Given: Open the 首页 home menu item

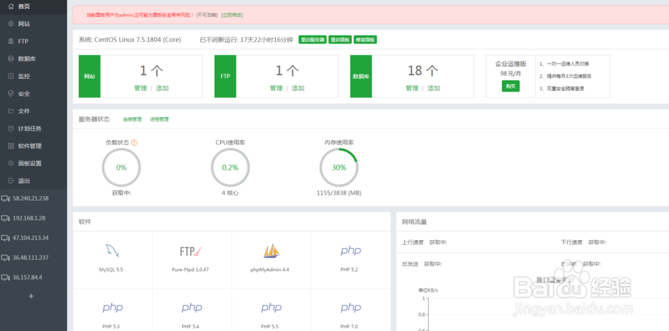Looking at the screenshot, I should click(33, 7).
